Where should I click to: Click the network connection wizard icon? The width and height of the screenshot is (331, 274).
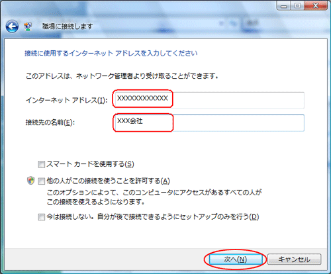28,26
